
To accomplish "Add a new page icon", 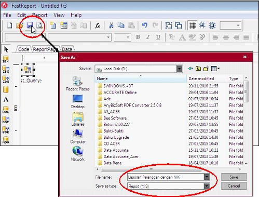I will (x=53, y=25).
